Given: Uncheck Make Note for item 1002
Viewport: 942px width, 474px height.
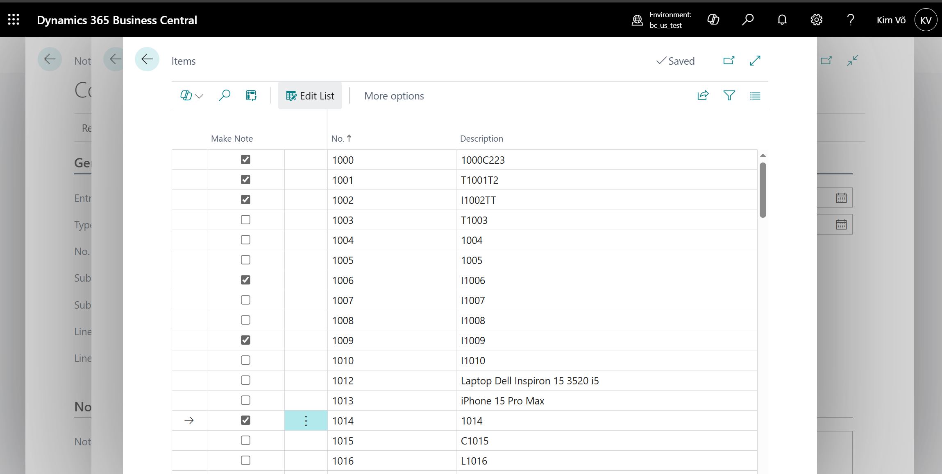Looking at the screenshot, I should pos(245,200).
